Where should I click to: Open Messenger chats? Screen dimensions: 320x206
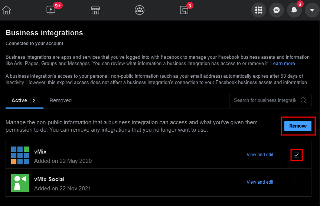pyautogui.click(x=277, y=10)
